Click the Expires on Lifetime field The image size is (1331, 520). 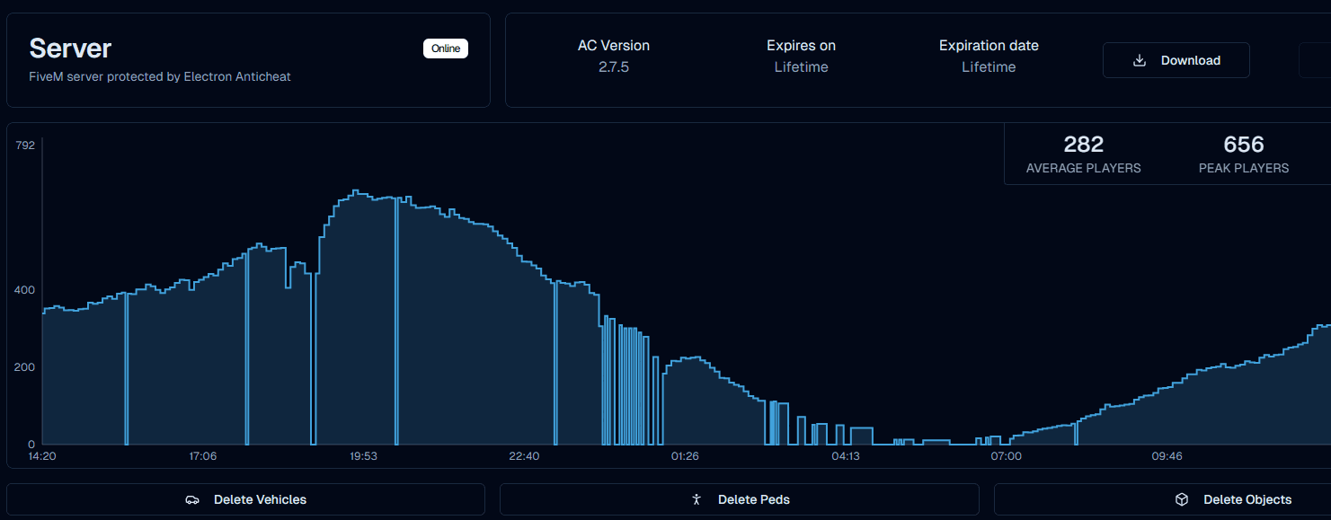point(801,67)
